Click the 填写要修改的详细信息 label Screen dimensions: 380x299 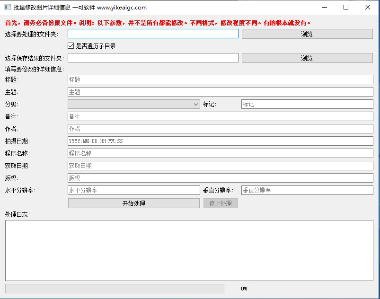35,69
